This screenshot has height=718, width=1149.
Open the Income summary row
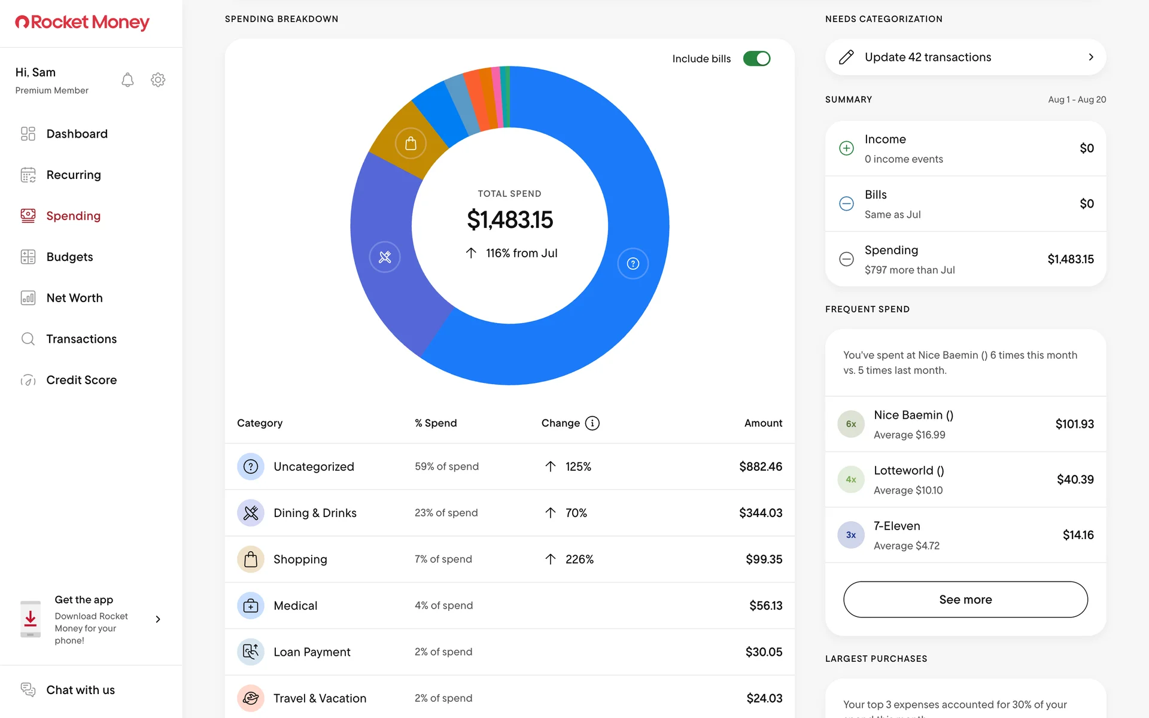pos(965,148)
